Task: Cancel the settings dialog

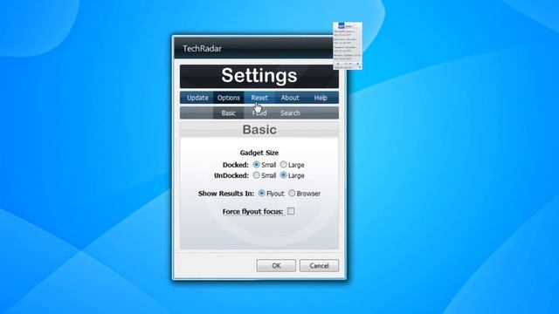Action: click(319, 265)
